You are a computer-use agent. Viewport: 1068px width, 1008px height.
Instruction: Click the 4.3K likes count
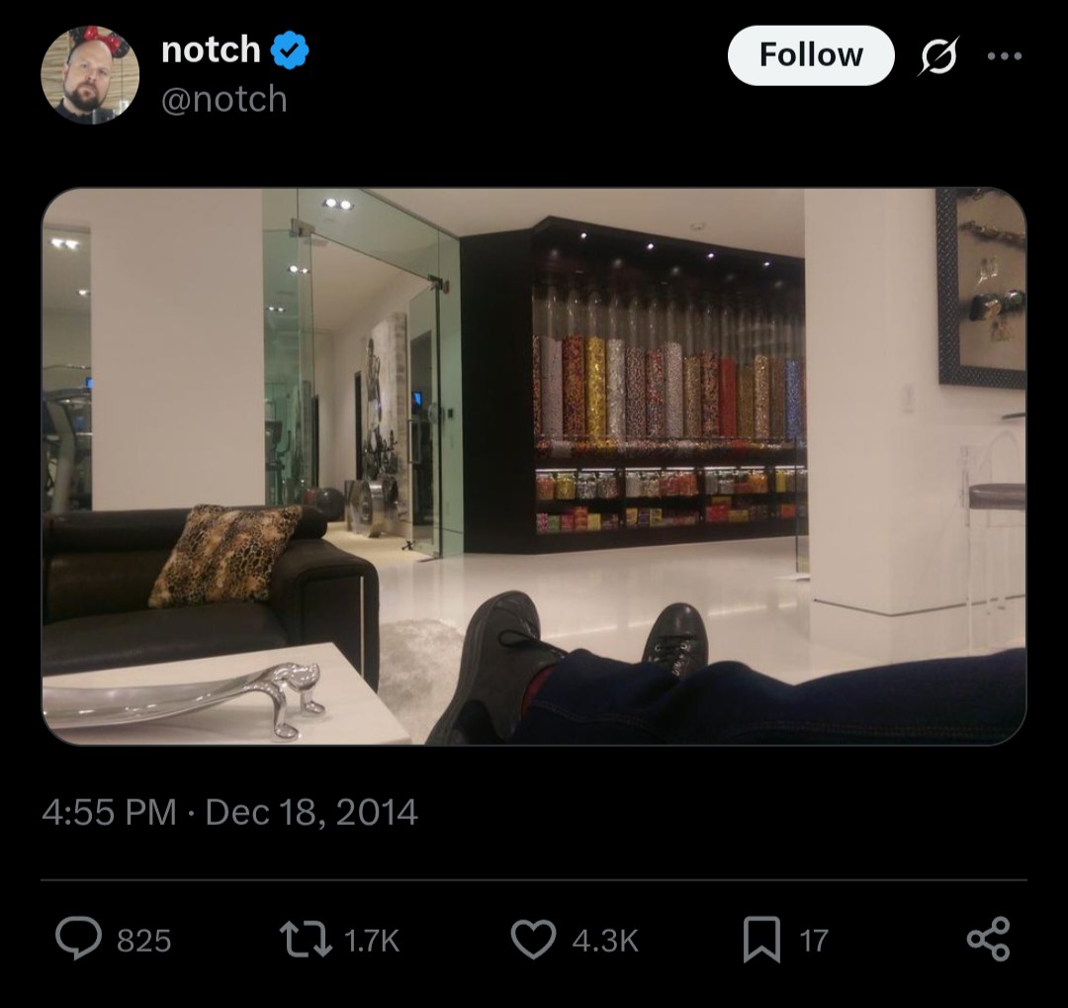coord(605,941)
